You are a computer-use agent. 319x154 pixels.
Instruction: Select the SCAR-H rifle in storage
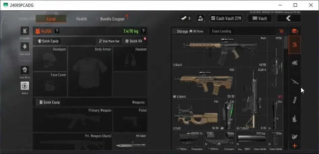pyautogui.click(x=251, y=99)
